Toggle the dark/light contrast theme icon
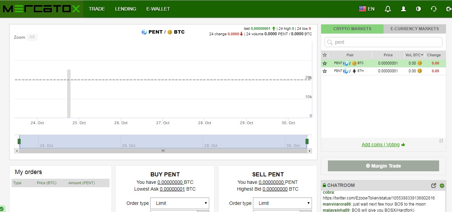Image resolution: width=452 pixels, height=212 pixels. [418, 9]
